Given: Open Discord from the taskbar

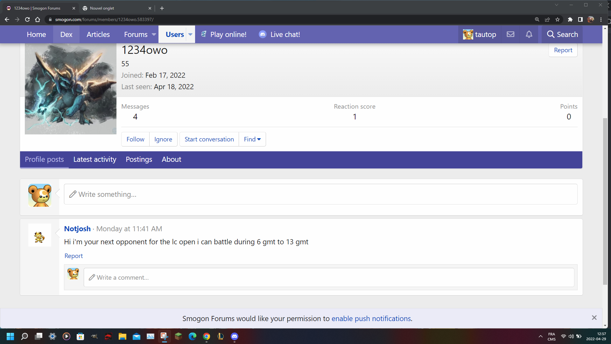Looking at the screenshot, I should [x=235, y=336].
